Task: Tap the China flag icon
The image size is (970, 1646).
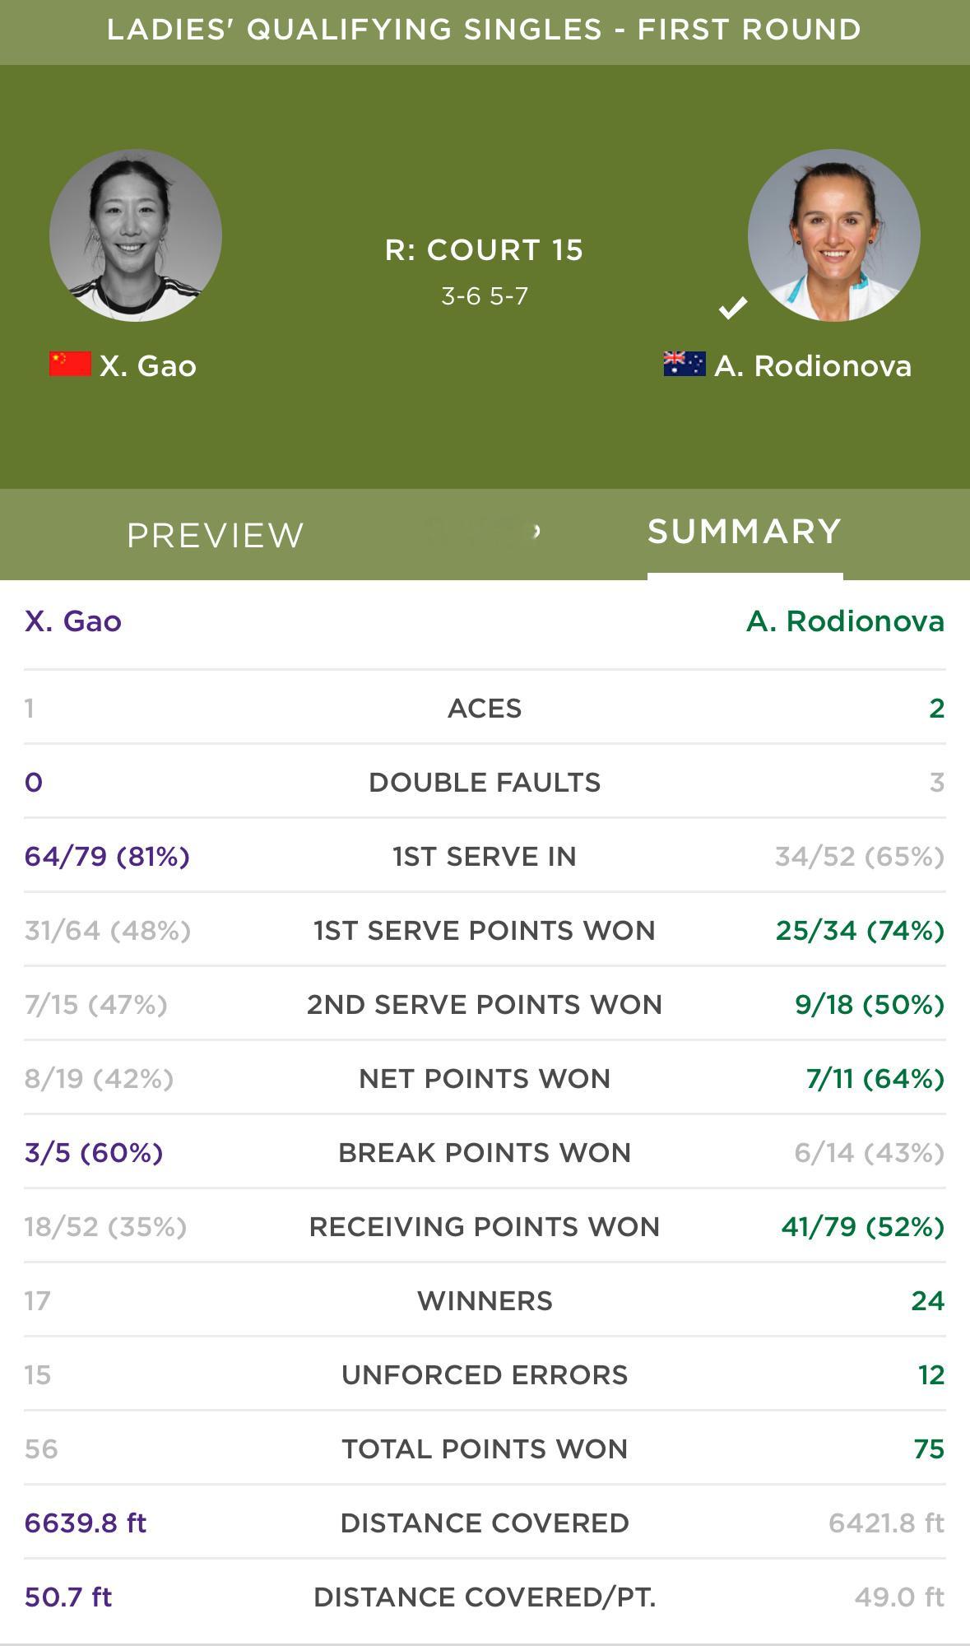Action: [70, 364]
